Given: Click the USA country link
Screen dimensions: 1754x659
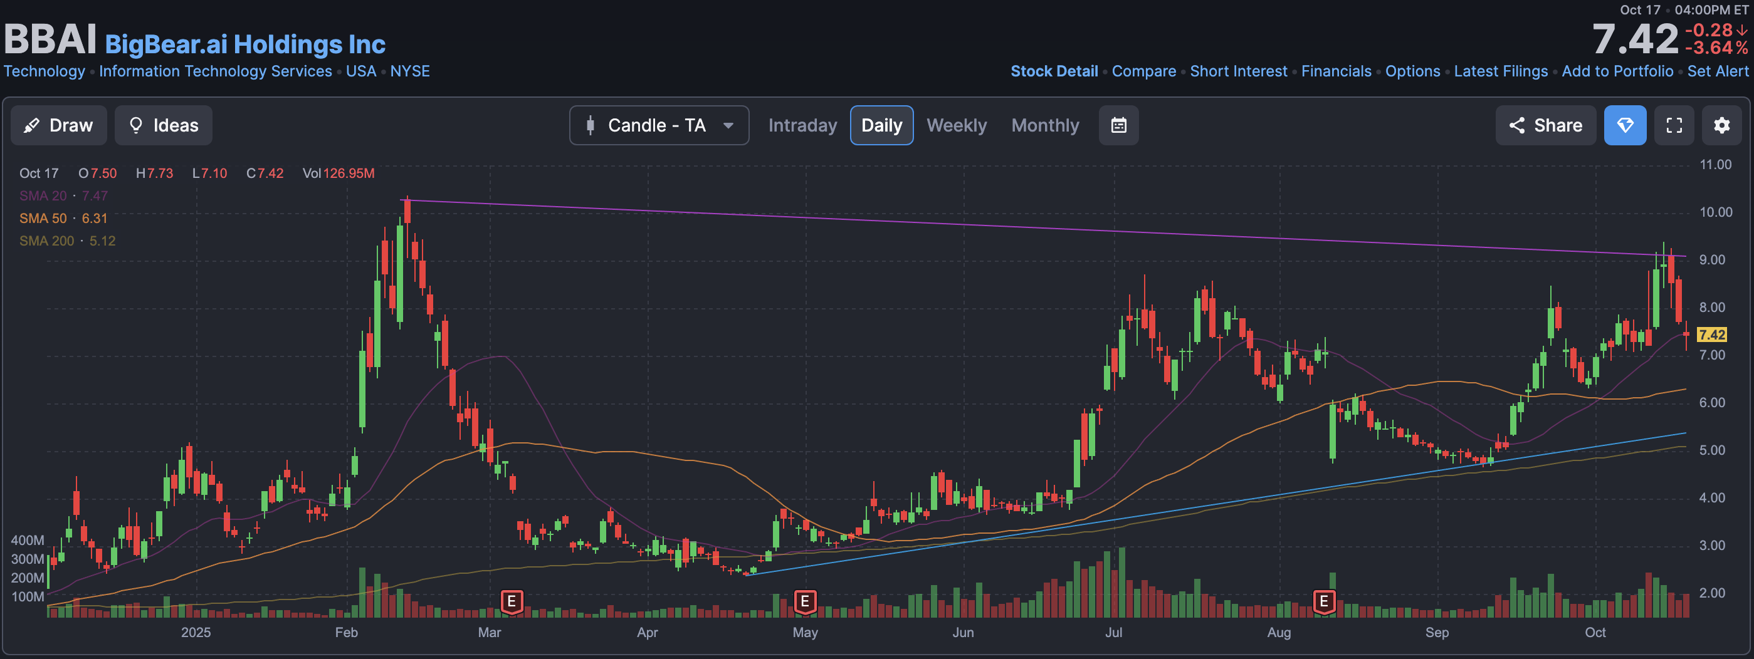Looking at the screenshot, I should click(x=361, y=71).
